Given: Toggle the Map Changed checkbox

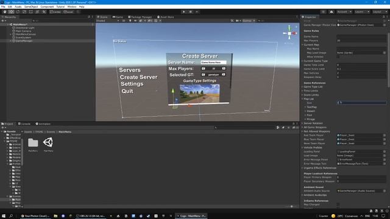Looking at the screenshot, I should click(x=338, y=204).
